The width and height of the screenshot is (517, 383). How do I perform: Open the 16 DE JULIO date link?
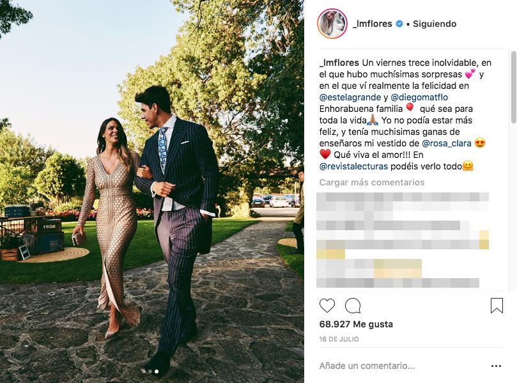(339, 339)
